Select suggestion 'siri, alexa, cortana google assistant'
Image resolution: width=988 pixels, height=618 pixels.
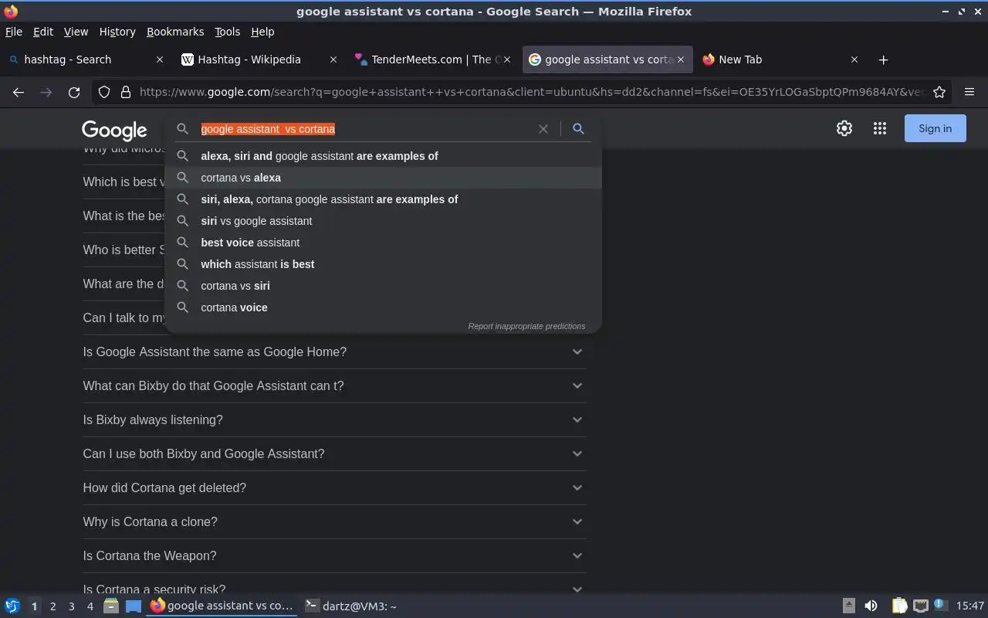(x=384, y=199)
